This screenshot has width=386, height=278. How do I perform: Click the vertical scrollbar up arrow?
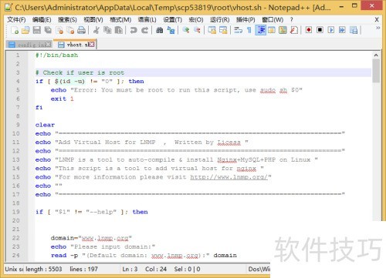coord(376,55)
